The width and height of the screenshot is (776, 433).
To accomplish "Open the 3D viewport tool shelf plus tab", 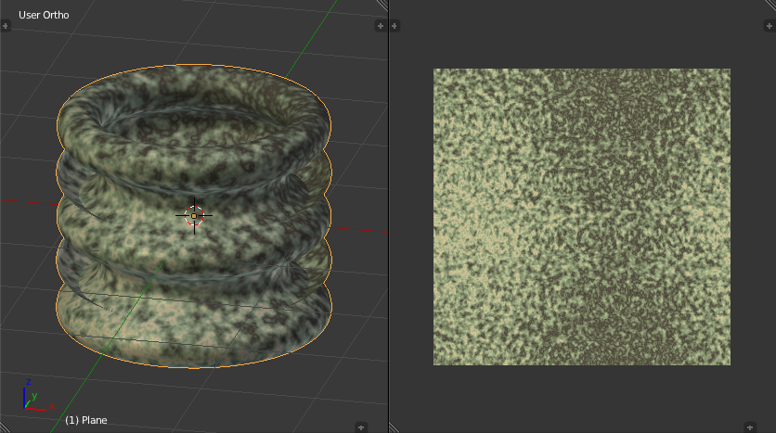I will coord(6,26).
